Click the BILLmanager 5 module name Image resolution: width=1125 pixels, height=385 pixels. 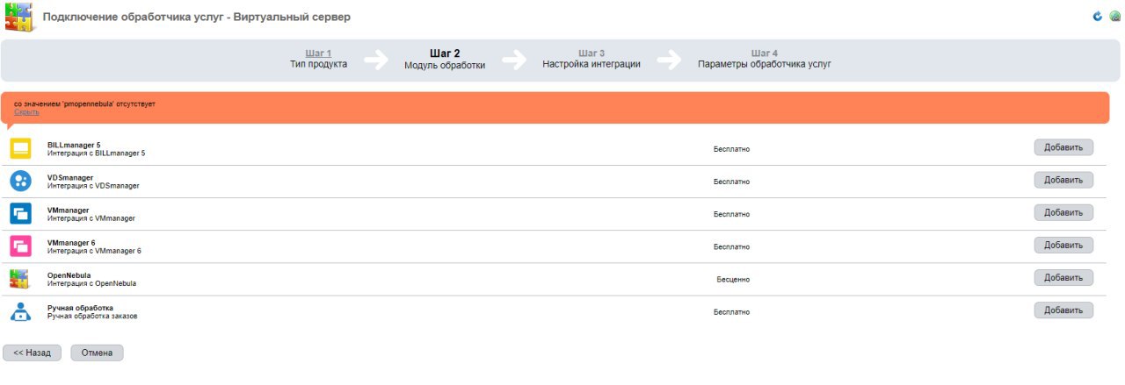pos(74,145)
